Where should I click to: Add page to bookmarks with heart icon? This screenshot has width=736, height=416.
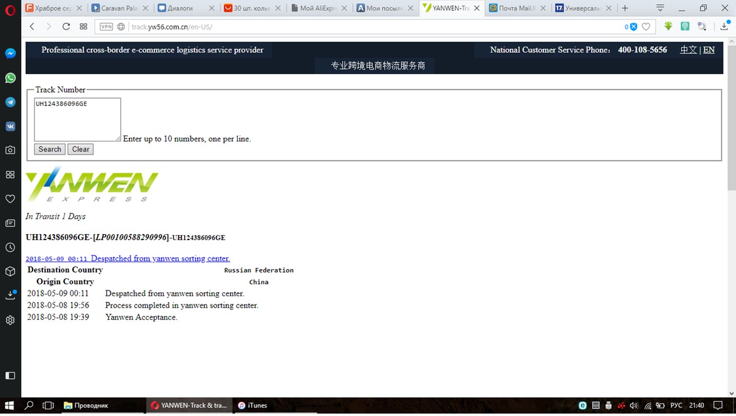pos(646,27)
